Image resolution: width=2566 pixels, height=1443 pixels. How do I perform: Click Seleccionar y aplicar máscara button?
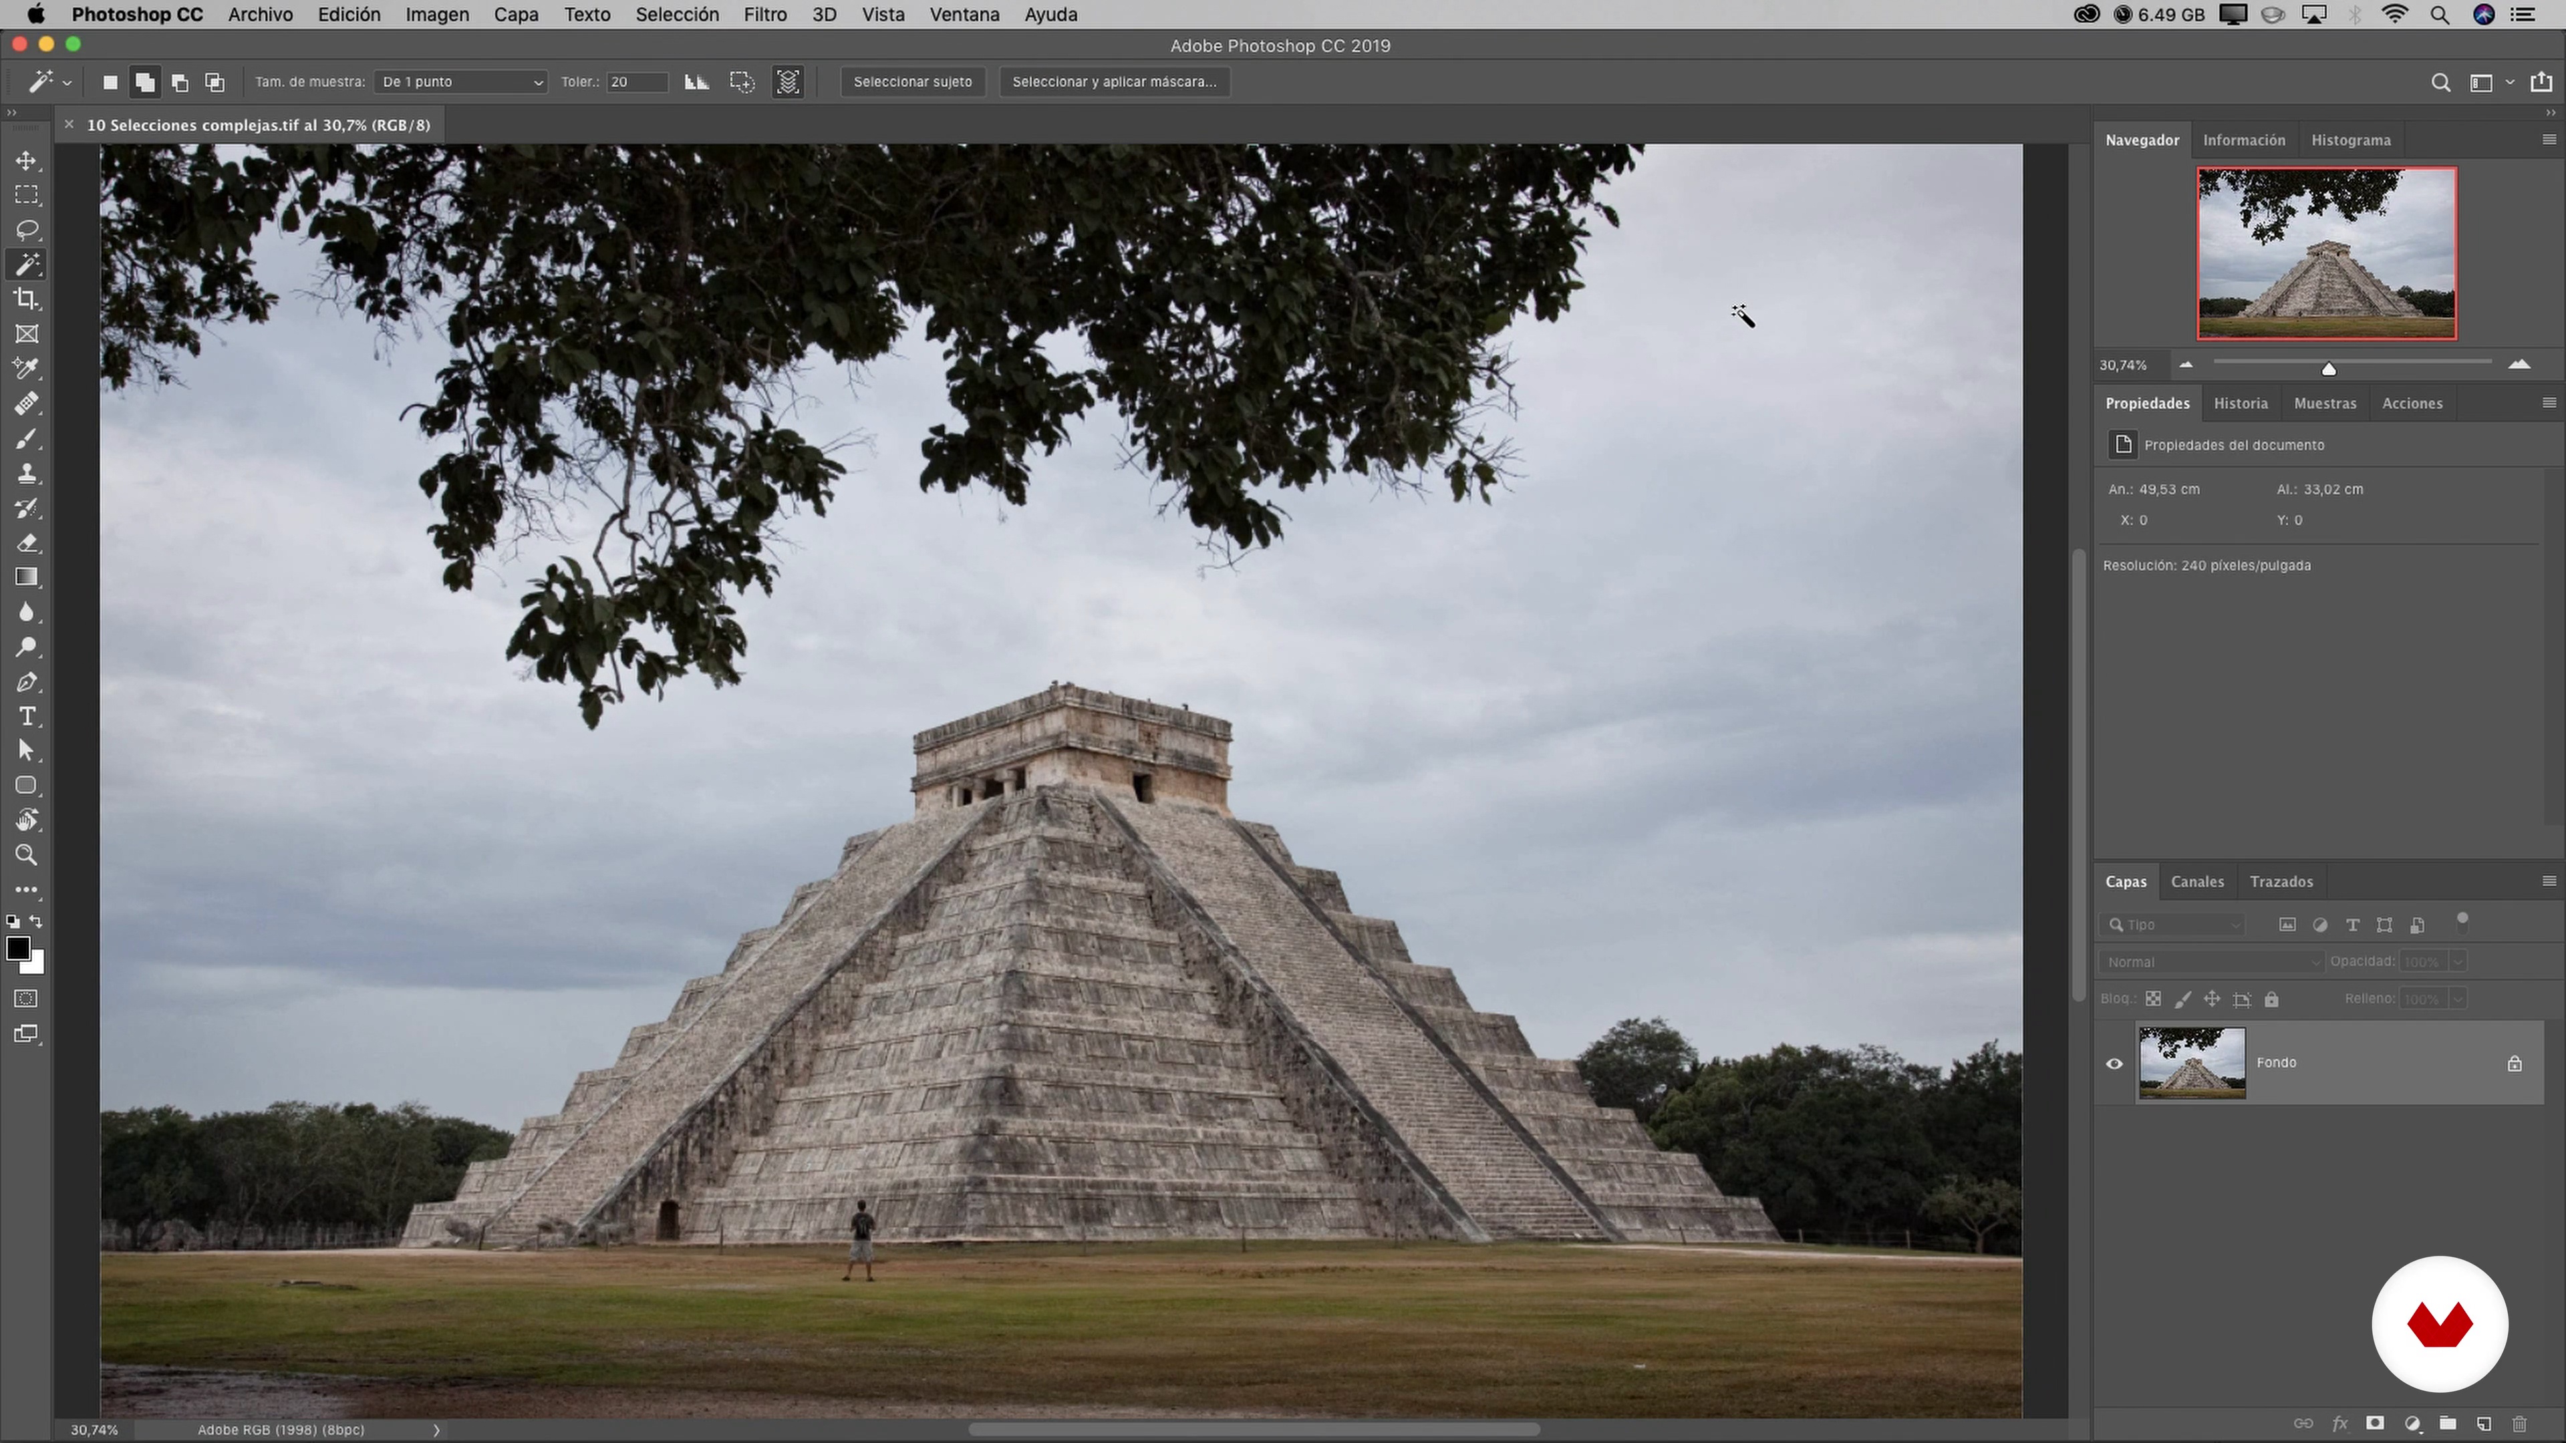point(1114,82)
